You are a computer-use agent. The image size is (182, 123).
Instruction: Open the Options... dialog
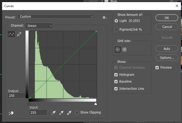click(x=167, y=58)
